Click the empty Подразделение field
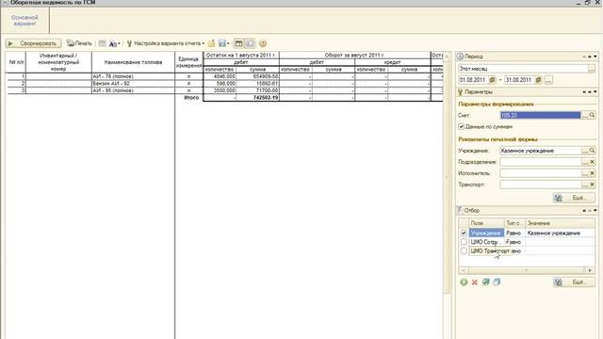 [x=540, y=162]
